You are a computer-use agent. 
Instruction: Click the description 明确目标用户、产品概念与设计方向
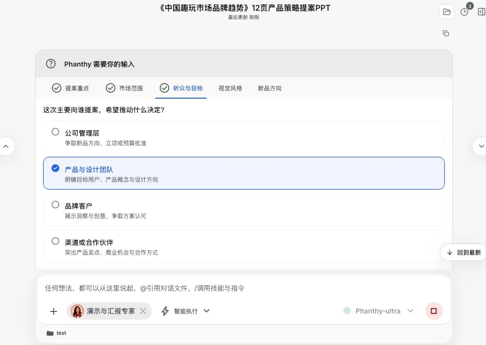click(111, 180)
